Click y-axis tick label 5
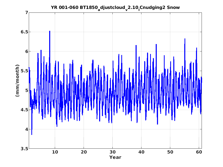Viewport: 223px width, 167px height. (27, 90)
